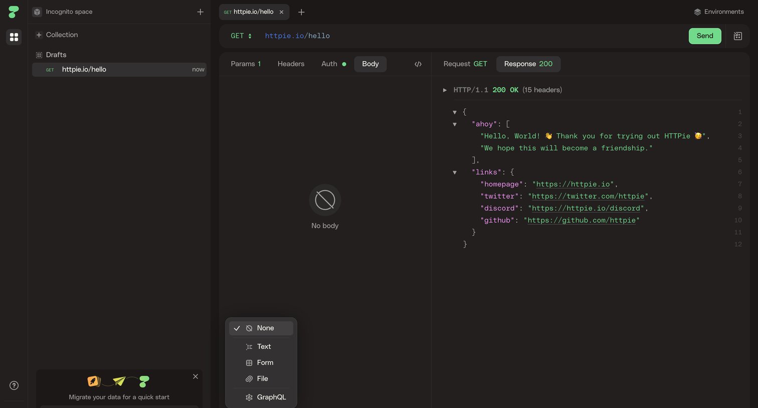Select Response 200 tab

point(528,64)
